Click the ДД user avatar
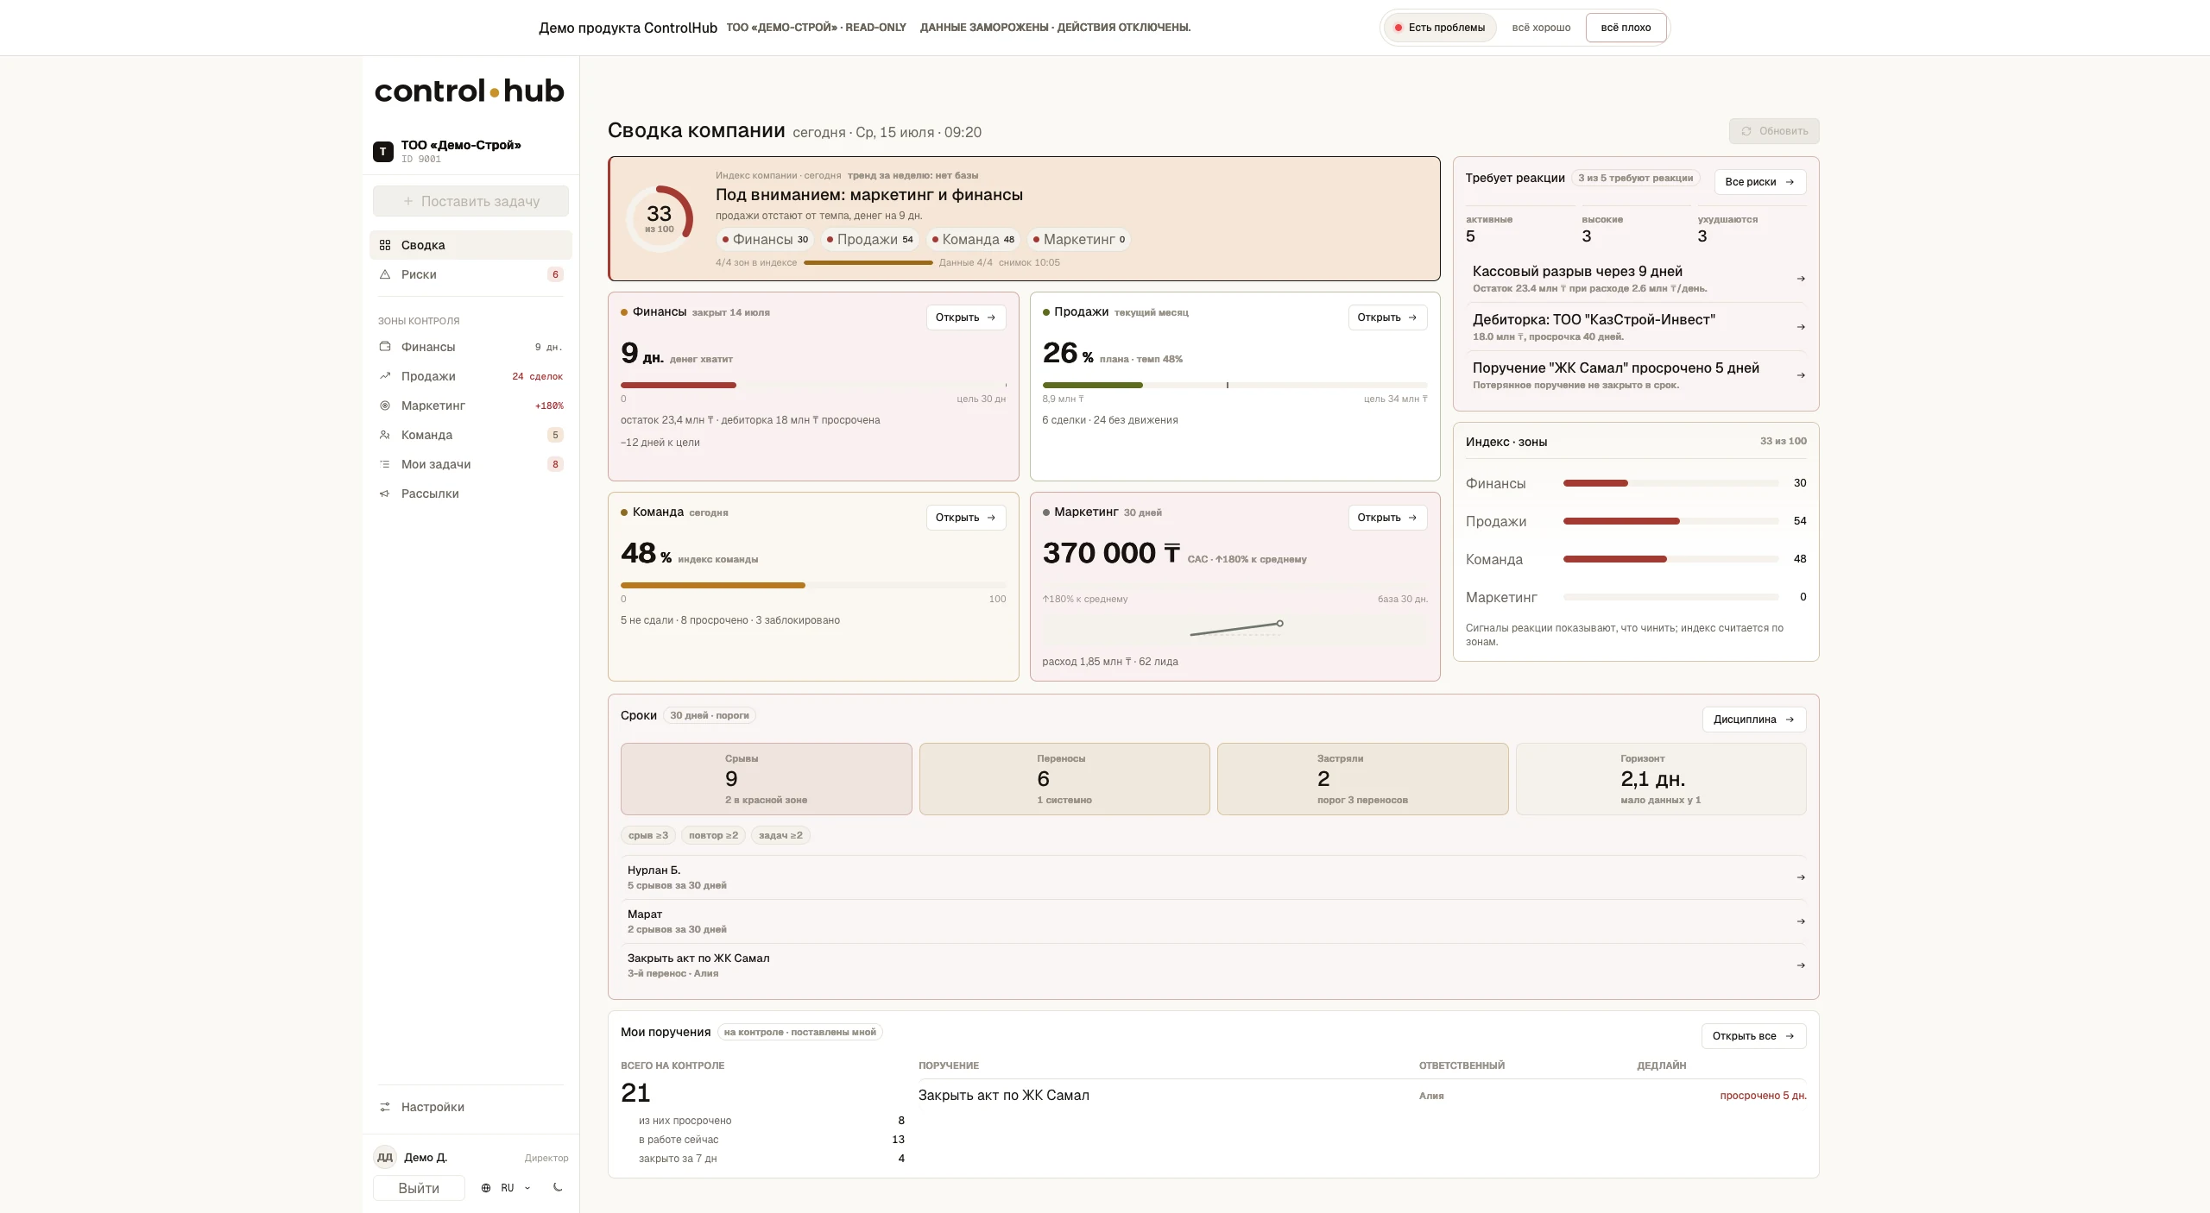 point(385,1158)
